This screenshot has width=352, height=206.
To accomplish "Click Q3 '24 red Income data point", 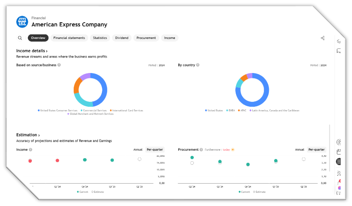I will pos(57,160).
